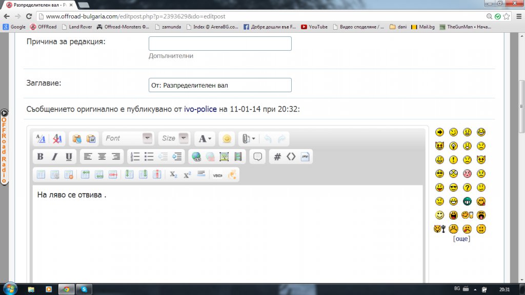Click the VBOX toolbar button
This screenshot has width=525, height=295.
[x=217, y=175]
